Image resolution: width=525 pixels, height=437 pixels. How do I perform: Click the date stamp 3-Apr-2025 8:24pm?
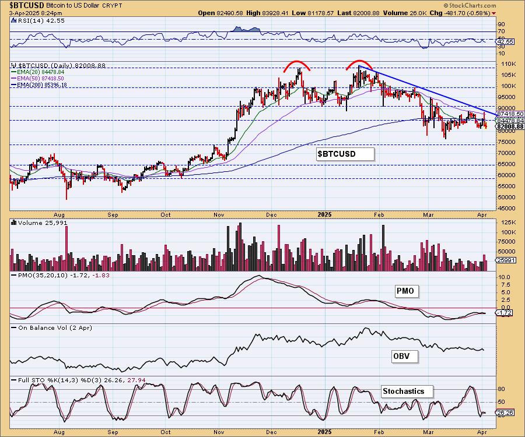36,13
